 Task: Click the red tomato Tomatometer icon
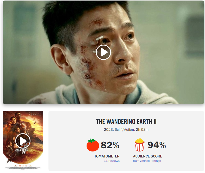[93, 145]
